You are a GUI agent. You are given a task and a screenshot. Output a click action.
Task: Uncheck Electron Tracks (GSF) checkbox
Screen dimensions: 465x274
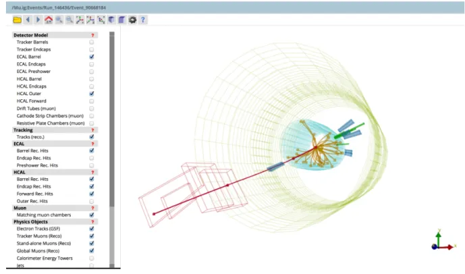point(92,229)
